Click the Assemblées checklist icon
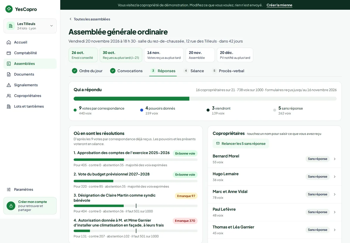Screen dimensions: 350x243 click(x=9, y=64)
